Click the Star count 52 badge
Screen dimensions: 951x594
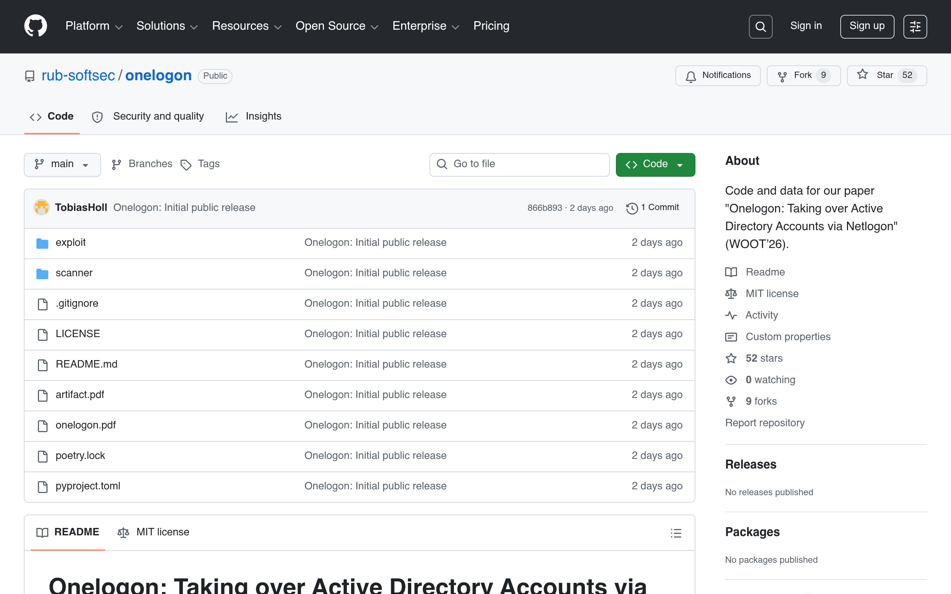point(907,75)
